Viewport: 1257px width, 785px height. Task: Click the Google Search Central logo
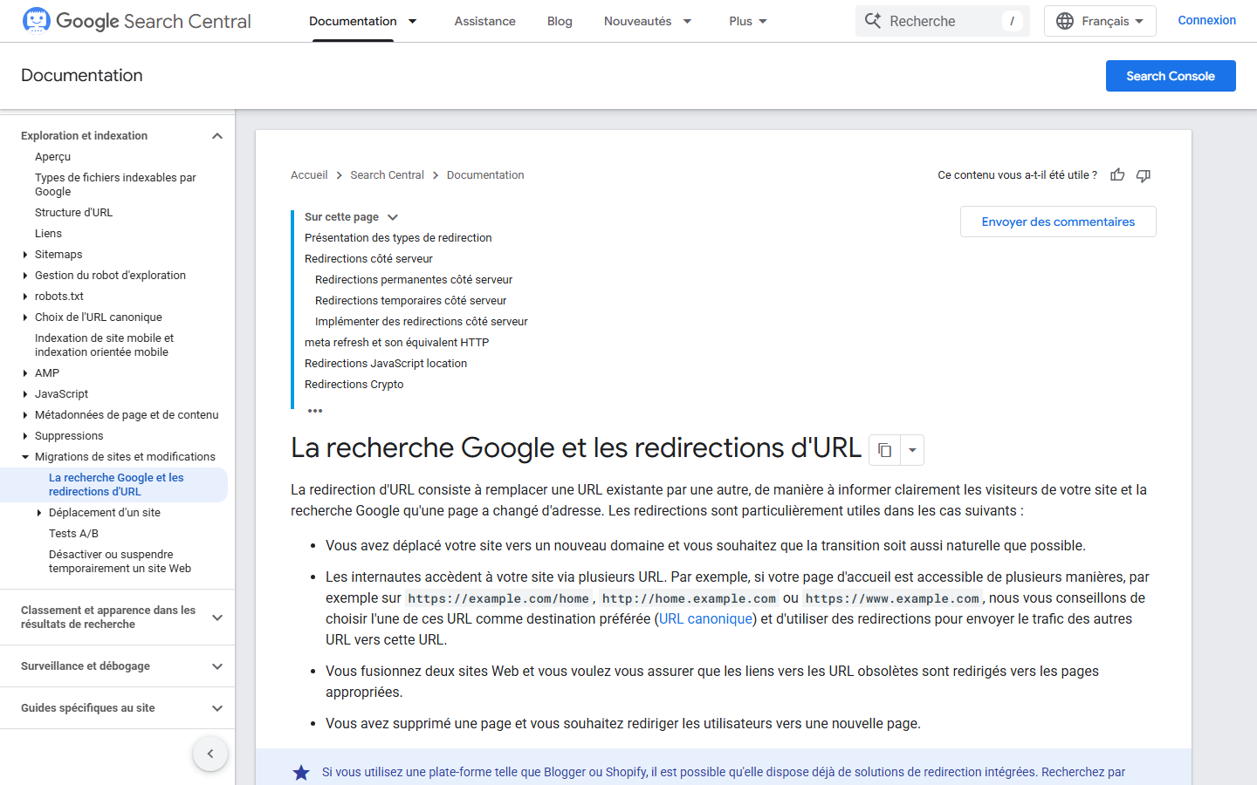click(136, 21)
